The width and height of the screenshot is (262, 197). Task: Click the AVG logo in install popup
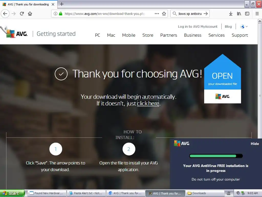click(x=182, y=143)
